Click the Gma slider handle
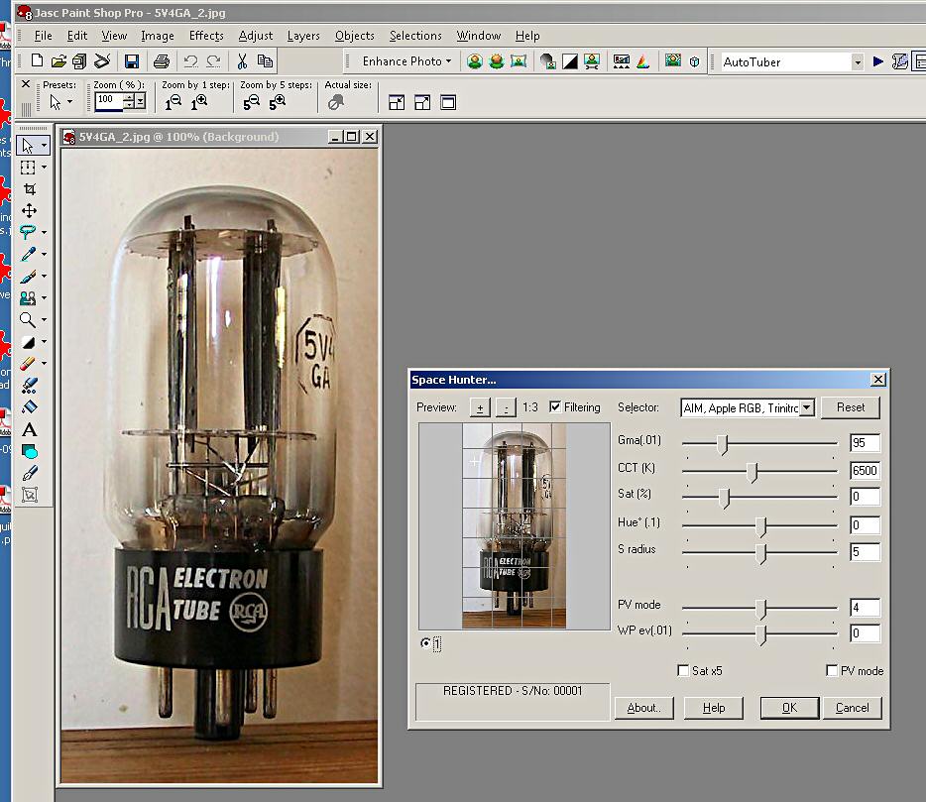This screenshot has width=926, height=802. click(722, 444)
